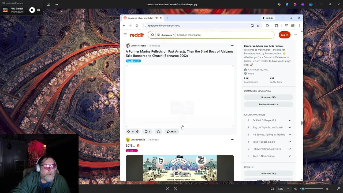
Task: Mute the Bonnaroo tab audio icon
Action: [x=156, y=18]
